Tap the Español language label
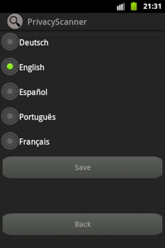Viewport: 165px width, 248px height. tap(33, 92)
